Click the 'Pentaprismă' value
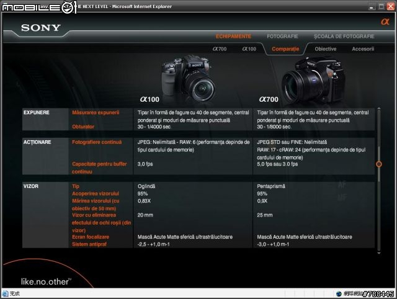Viewport: 397px width, 299px height. [x=271, y=186]
